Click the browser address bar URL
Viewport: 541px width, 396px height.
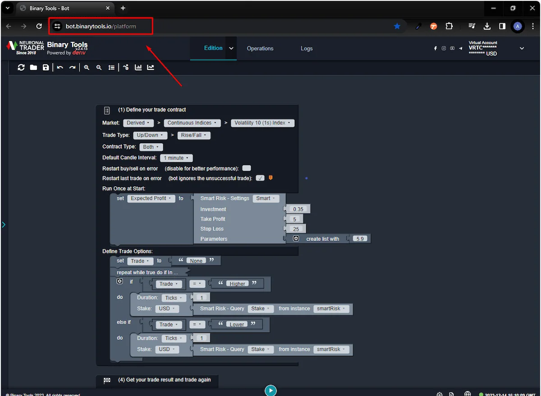(101, 27)
